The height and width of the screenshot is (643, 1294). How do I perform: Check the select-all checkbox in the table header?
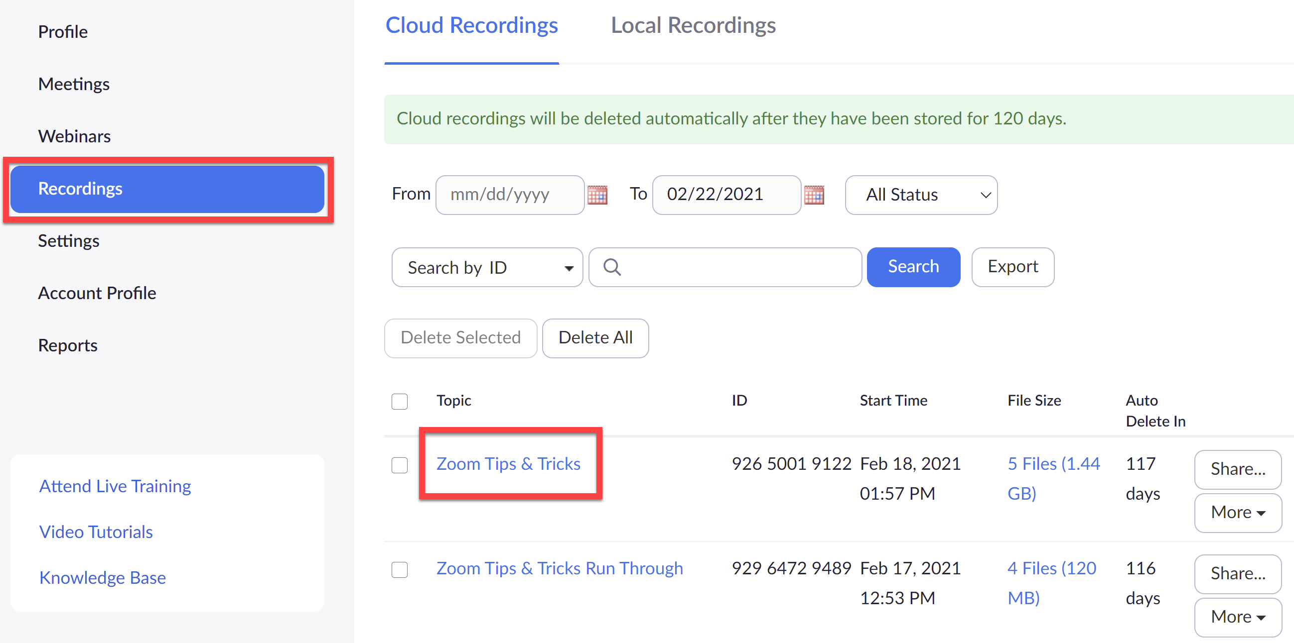click(399, 401)
